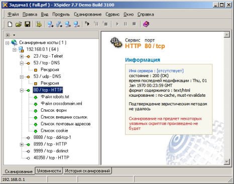Viewport: 234px width, 184px height.
Task: Click the orange square icon of the first Рекурсия
Action: (36, 70)
